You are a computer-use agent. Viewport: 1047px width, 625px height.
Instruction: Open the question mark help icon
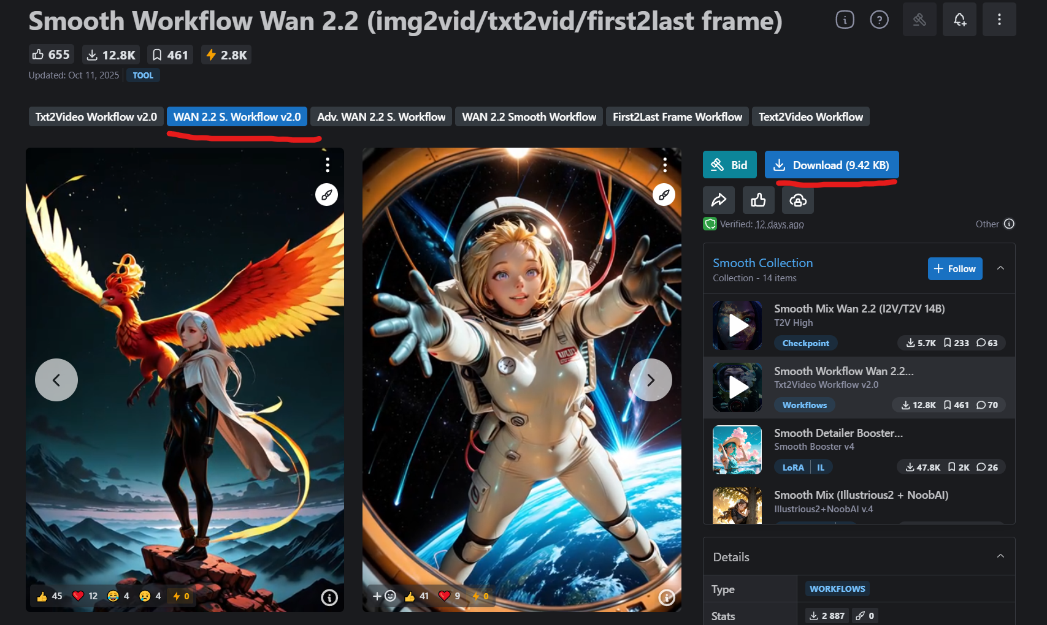point(879,20)
